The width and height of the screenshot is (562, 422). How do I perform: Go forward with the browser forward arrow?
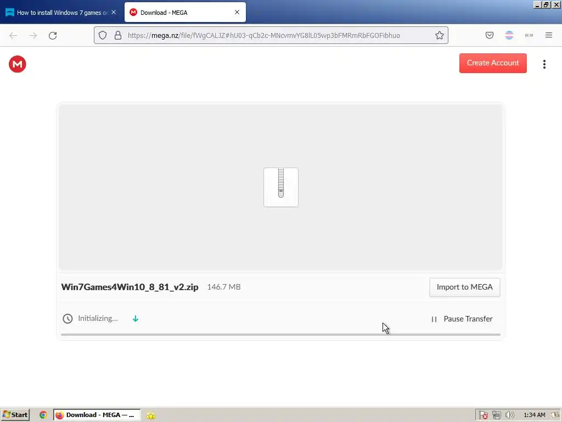33,35
